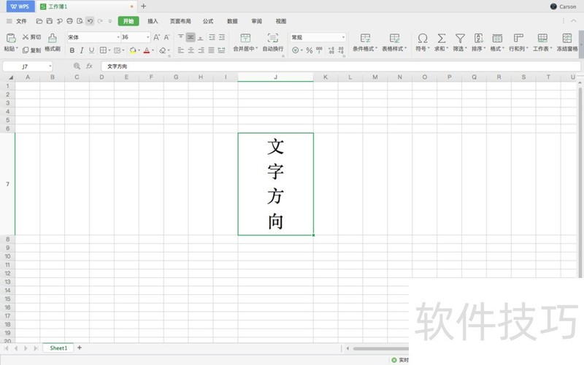
Task: Click the Format Painter (格式刷) icon
Action: [x=53, y=38]
